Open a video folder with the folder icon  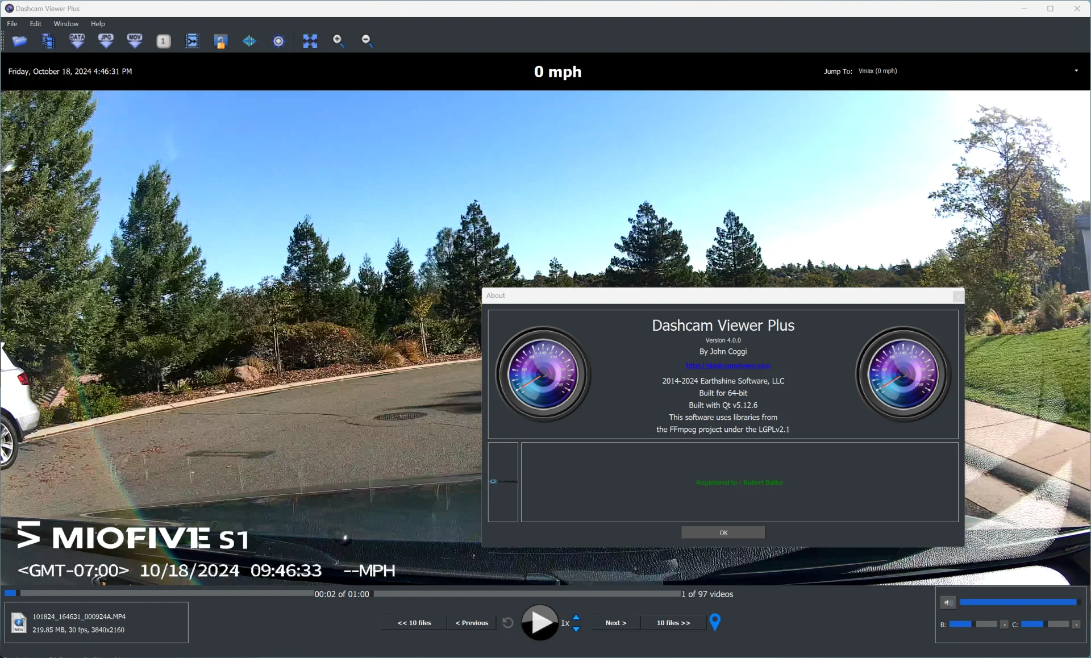click(19, 41)
